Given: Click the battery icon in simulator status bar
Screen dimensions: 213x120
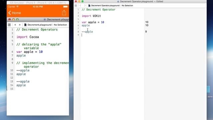Looking at the screenshot, I should coord(66,7).
